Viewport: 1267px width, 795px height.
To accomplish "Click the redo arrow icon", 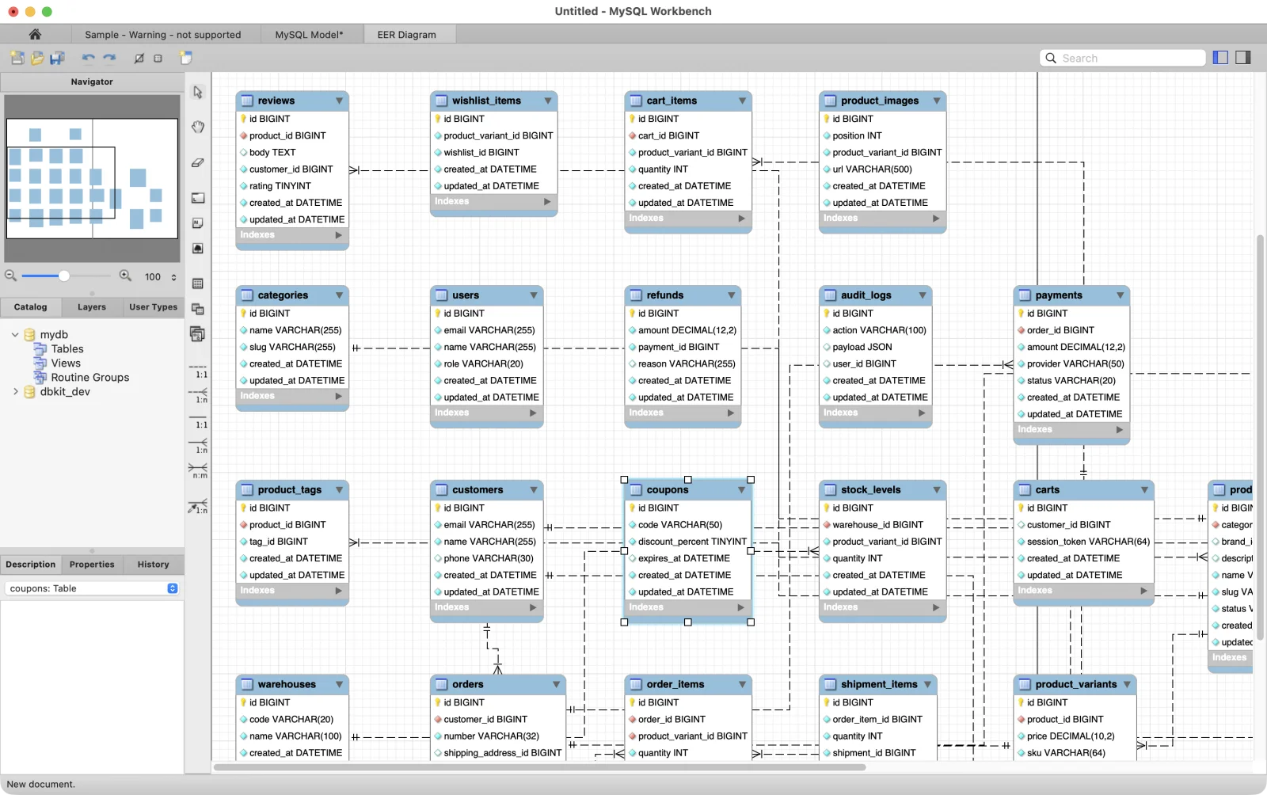I will tap(109, 58).
